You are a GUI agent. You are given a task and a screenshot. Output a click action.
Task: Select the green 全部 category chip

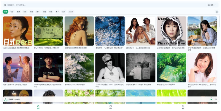(5, 12)
